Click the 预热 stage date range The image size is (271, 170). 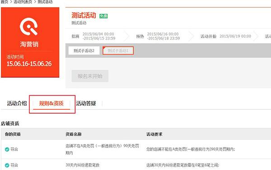coord(164,36)
